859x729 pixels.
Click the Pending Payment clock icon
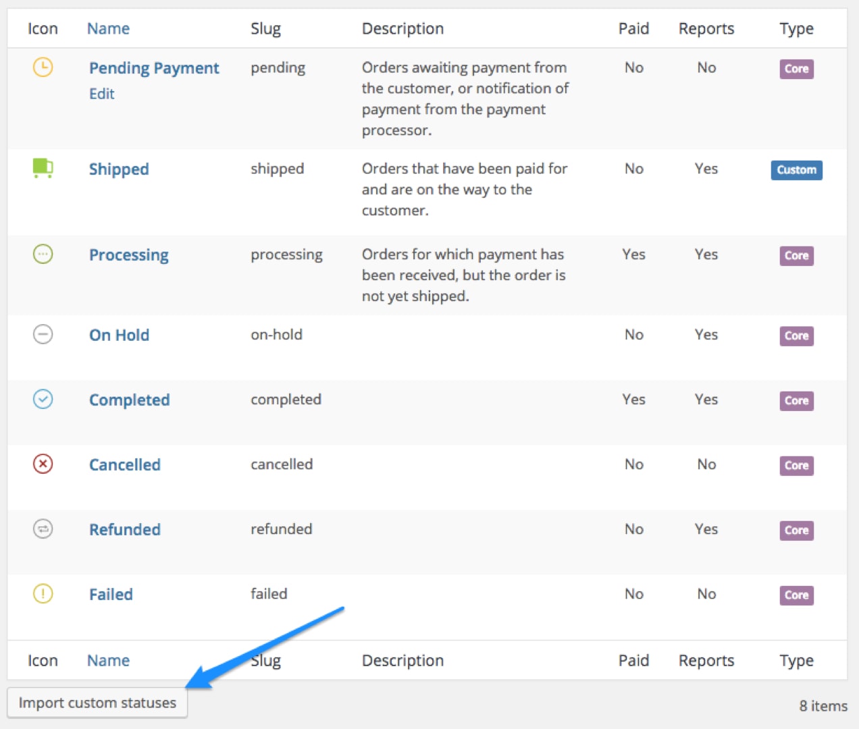click(43, 67)
